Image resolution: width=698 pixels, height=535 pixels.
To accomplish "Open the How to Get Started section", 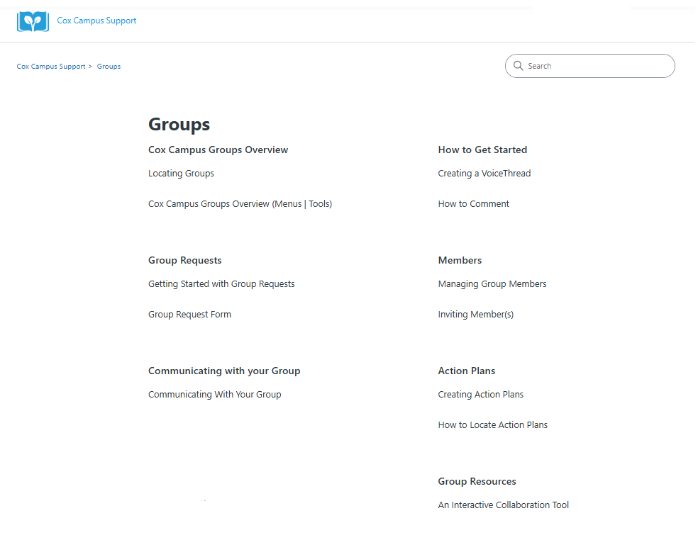I will [x=482, y=150].
